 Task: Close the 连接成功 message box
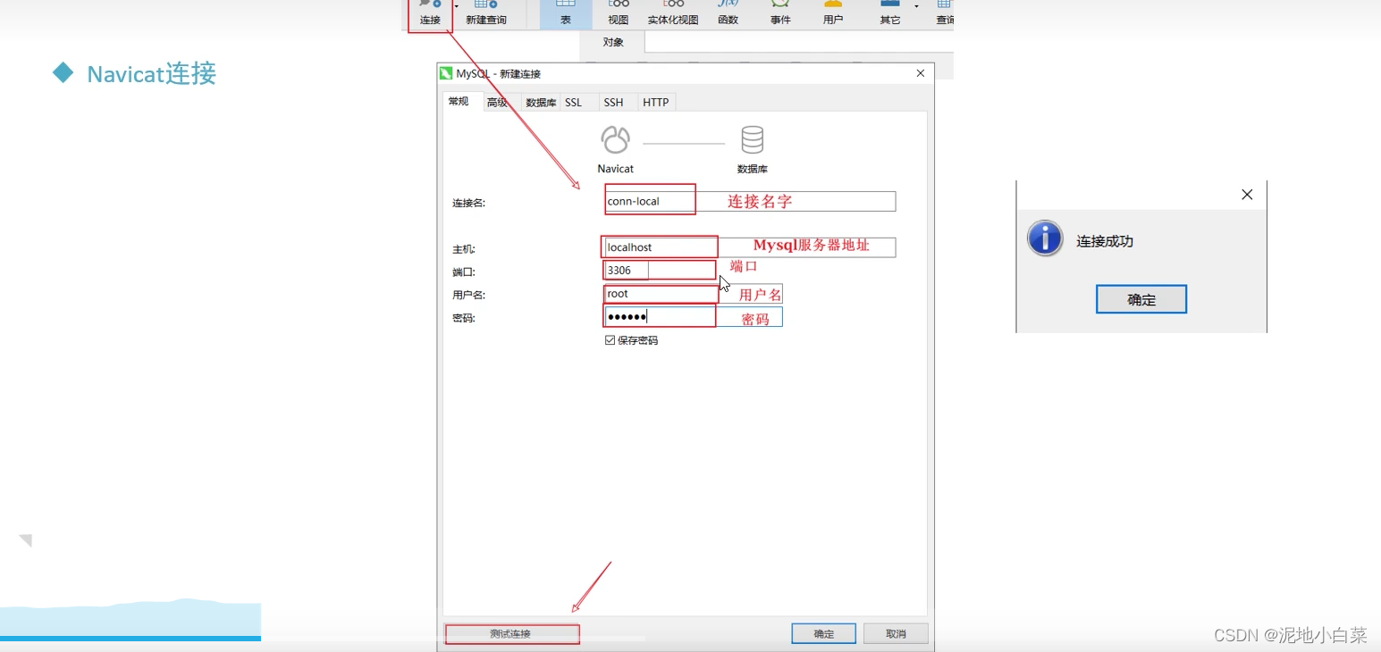pyautogui.click(x=1247, y=195)
